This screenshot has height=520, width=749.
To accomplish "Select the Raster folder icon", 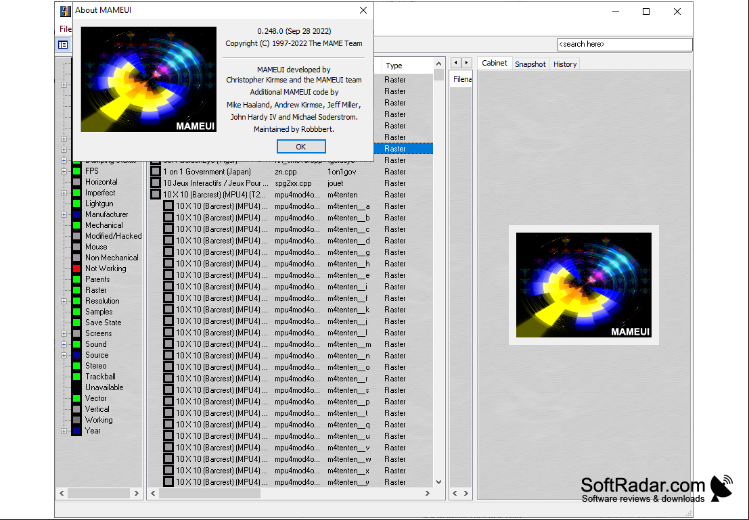I will tap(76, 290).
